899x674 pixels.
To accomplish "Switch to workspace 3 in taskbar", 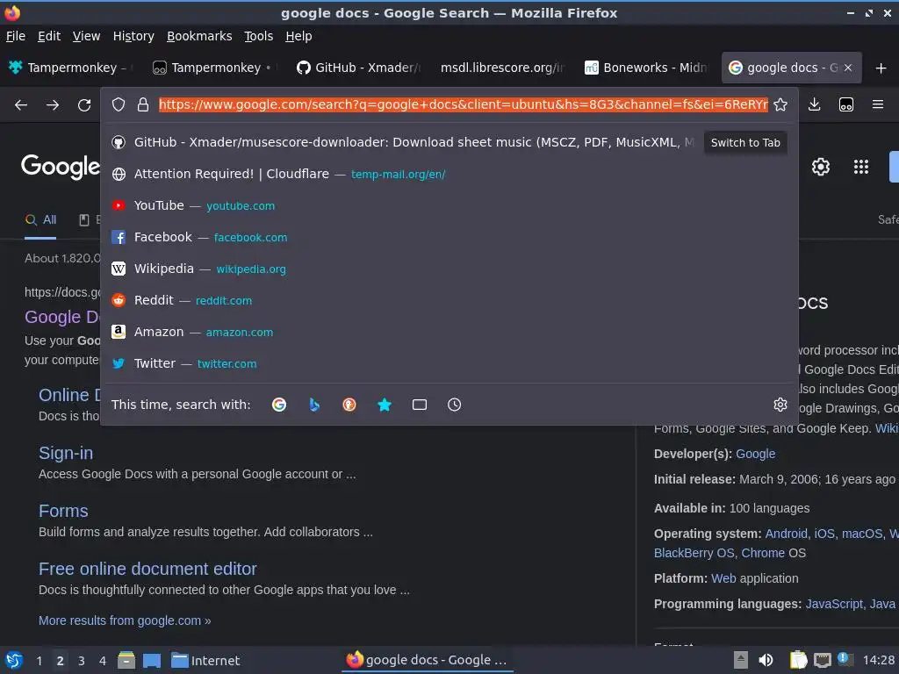I will pyautogui.click(x=82, y=661).
